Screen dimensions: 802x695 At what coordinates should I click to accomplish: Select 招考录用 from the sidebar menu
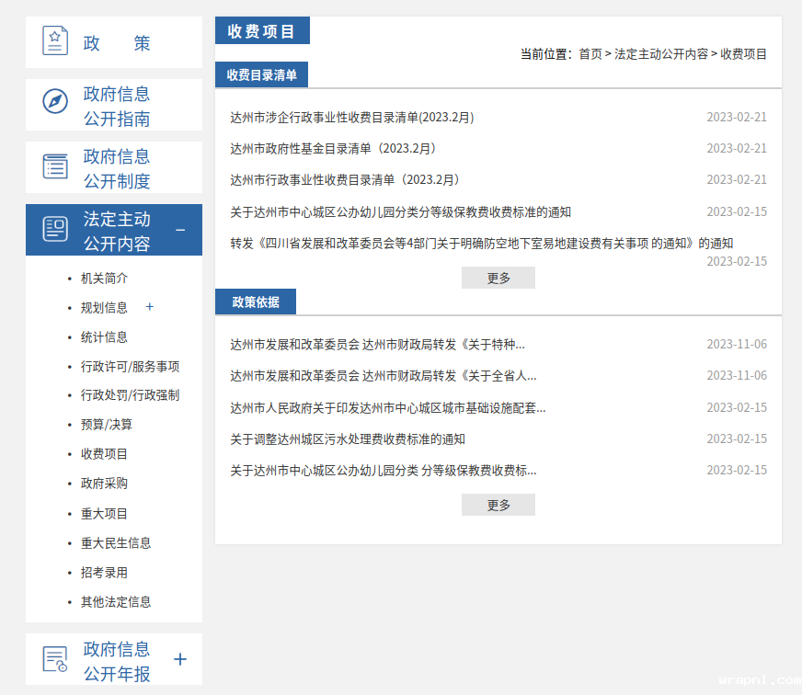pyautogui.click(x=104, y=573)
